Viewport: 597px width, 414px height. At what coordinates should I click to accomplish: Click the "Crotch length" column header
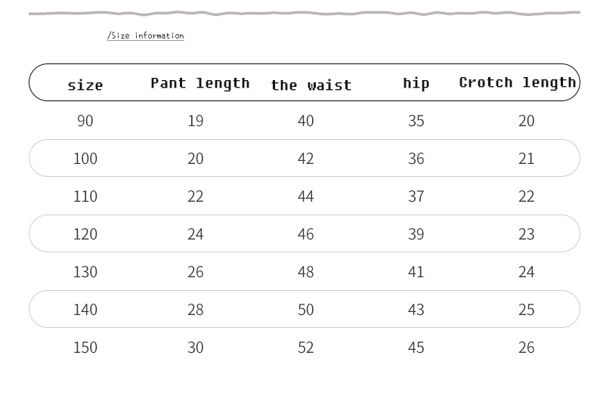(x=518, y=82)
